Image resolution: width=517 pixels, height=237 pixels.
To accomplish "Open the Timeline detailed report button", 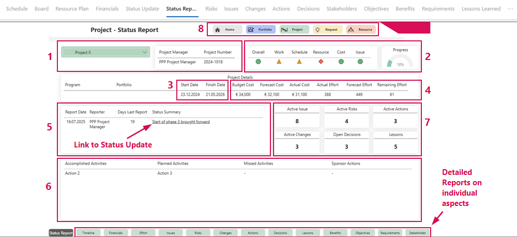I will [x=88, y=233].
